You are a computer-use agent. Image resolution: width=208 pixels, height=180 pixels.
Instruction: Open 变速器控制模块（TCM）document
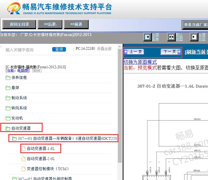(x=48, y=169)
